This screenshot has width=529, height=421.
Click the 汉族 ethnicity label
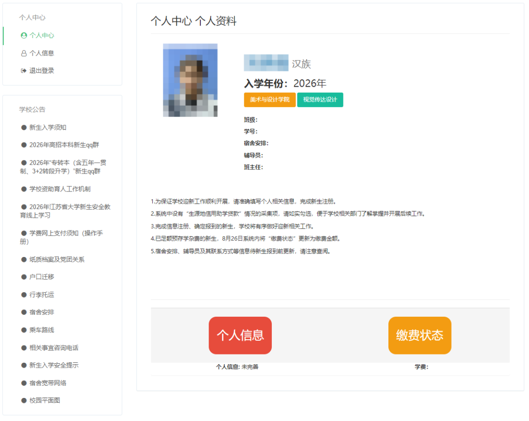pyautogui.click(x=301, y=64)
